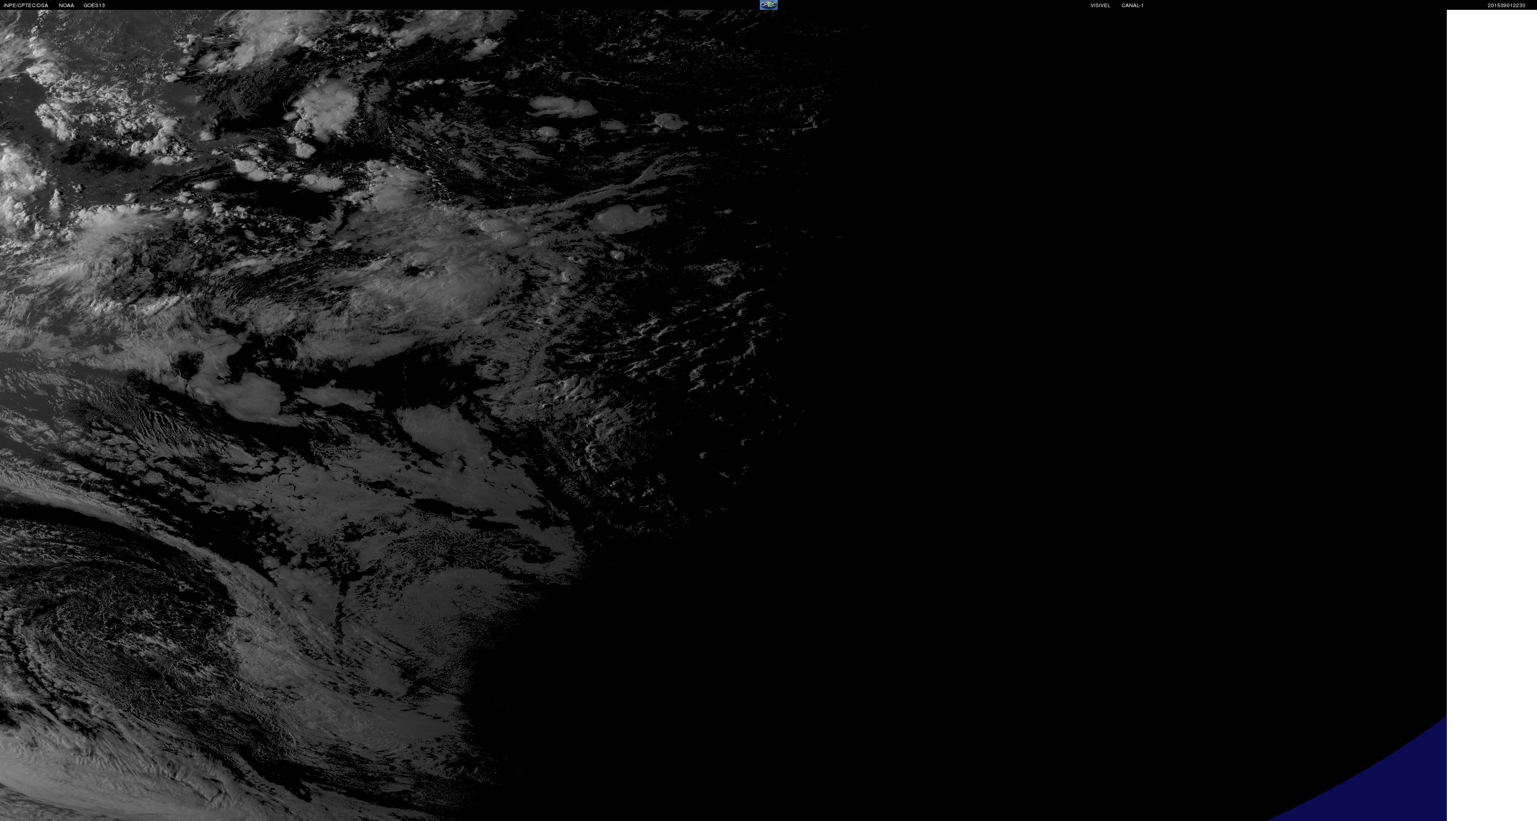This screenshot has height=821, width=1537.
Task: Click the 201509012230 timestamp
Action: (x=1506, y=5)
